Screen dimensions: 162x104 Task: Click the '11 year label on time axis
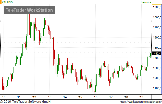point(19,97)
